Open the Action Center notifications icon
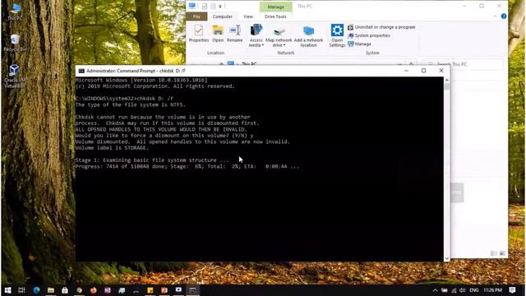 coord(512,290)
